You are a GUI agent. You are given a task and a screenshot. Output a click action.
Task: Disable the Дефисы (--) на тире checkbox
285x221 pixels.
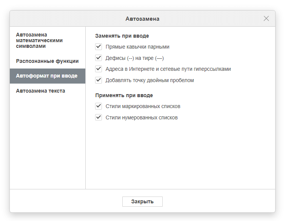pos(99,58)
